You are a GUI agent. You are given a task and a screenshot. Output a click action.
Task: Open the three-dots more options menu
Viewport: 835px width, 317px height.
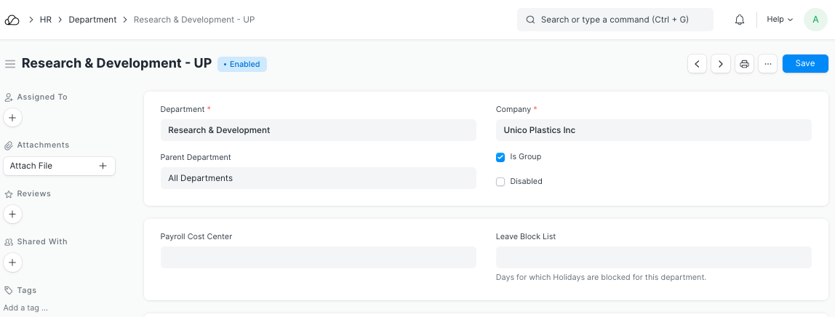click(767, 64)
